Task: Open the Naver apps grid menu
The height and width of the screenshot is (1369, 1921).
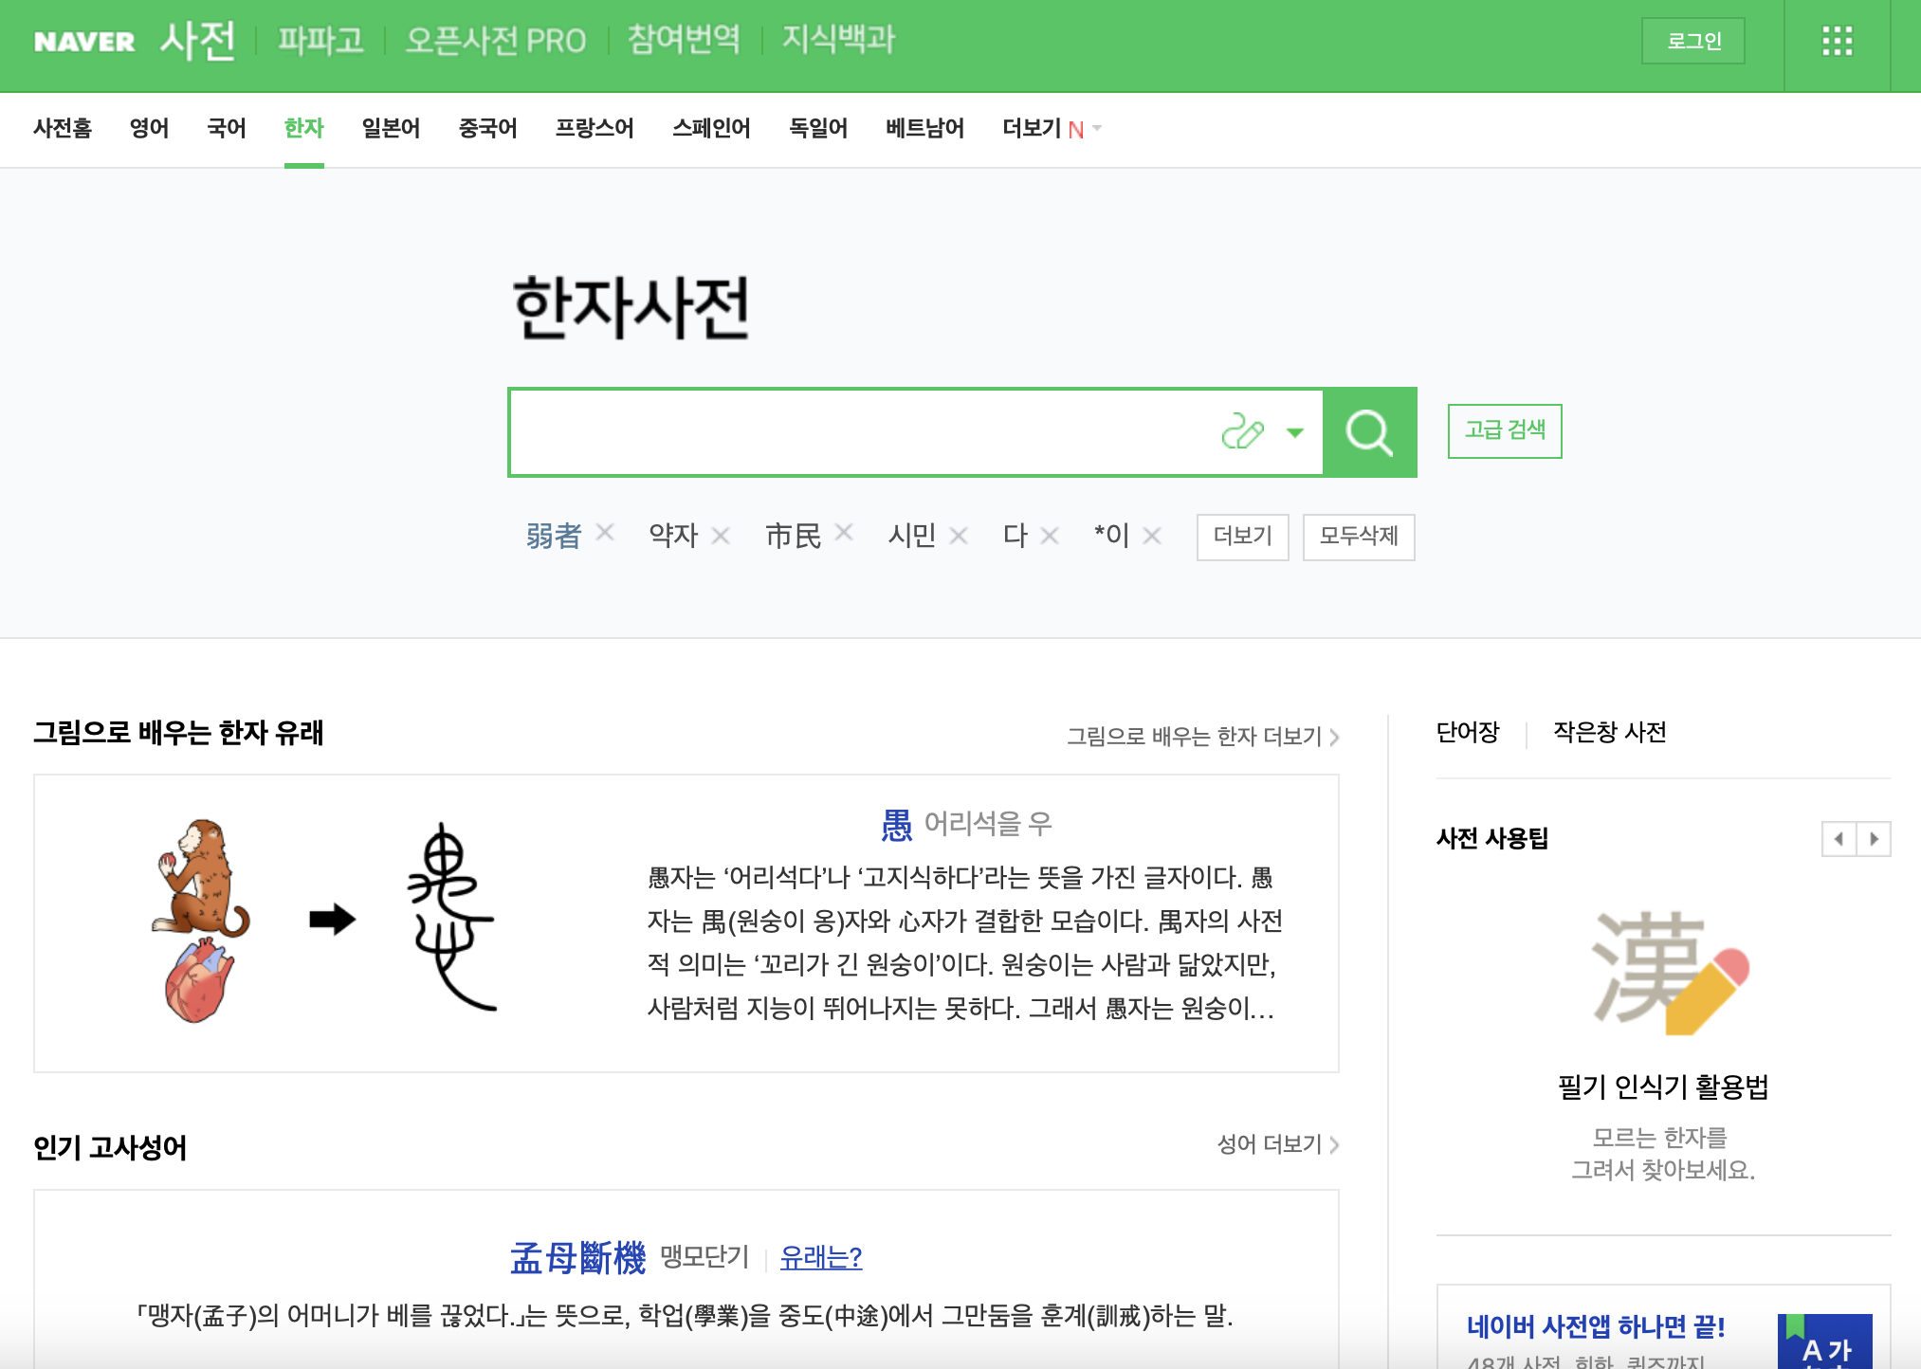Action: pos(1837,41)
